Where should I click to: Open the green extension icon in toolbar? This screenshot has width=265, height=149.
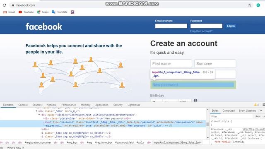(258, 5)
